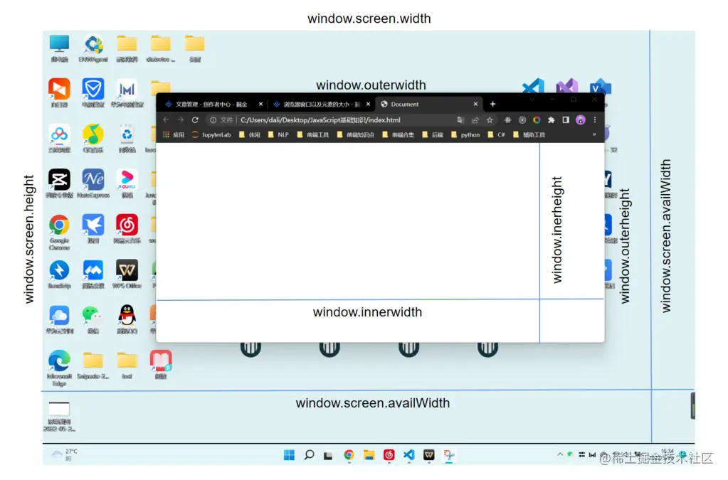Open the Chrome extensions puzzle icon
Screen dimensions: 728x480
[x=551, y=120]
